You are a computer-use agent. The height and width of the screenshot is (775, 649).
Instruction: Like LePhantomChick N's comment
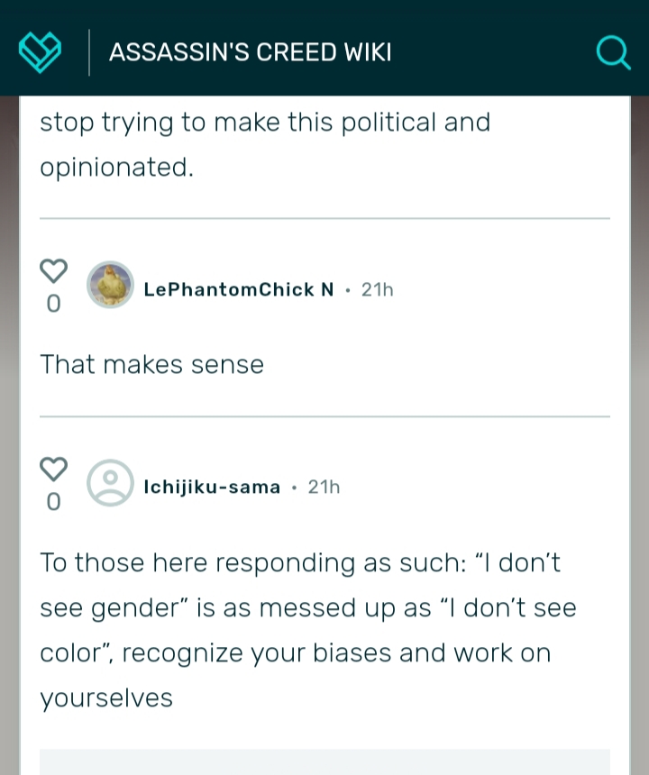click(x=53, y=270)
